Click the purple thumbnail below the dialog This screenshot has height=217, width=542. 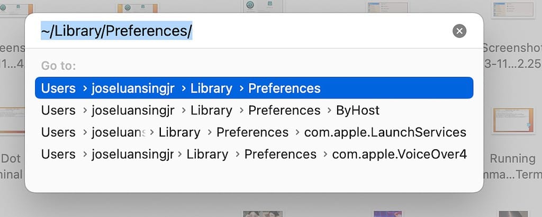[x=387, y=214]
